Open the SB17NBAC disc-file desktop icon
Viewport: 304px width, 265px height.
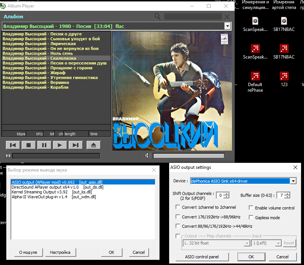(x=284, y=24)
